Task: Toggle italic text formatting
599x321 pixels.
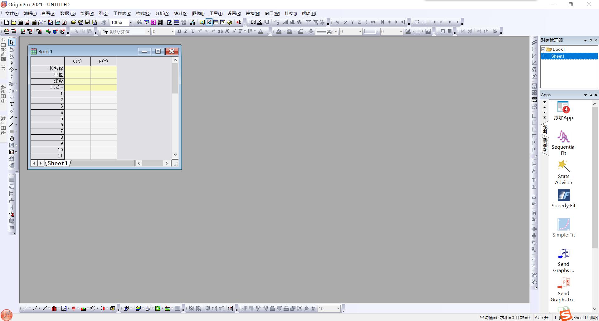Action: tap(186, 31)
